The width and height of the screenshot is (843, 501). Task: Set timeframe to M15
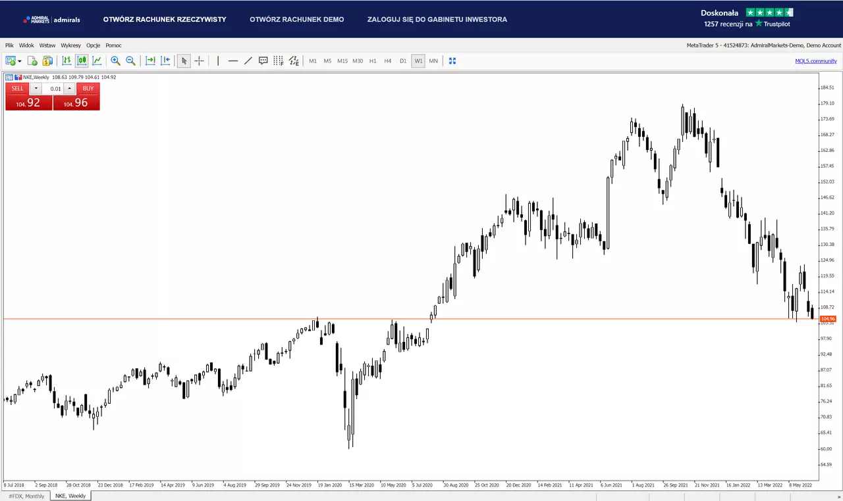click(x=342, y=61)
